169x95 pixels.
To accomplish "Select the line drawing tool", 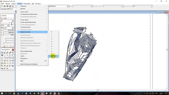I will (5, 55).
